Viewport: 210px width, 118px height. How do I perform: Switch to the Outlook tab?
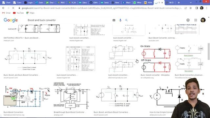pos(39,3)
